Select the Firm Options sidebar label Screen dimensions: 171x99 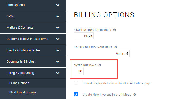point(16,5)
